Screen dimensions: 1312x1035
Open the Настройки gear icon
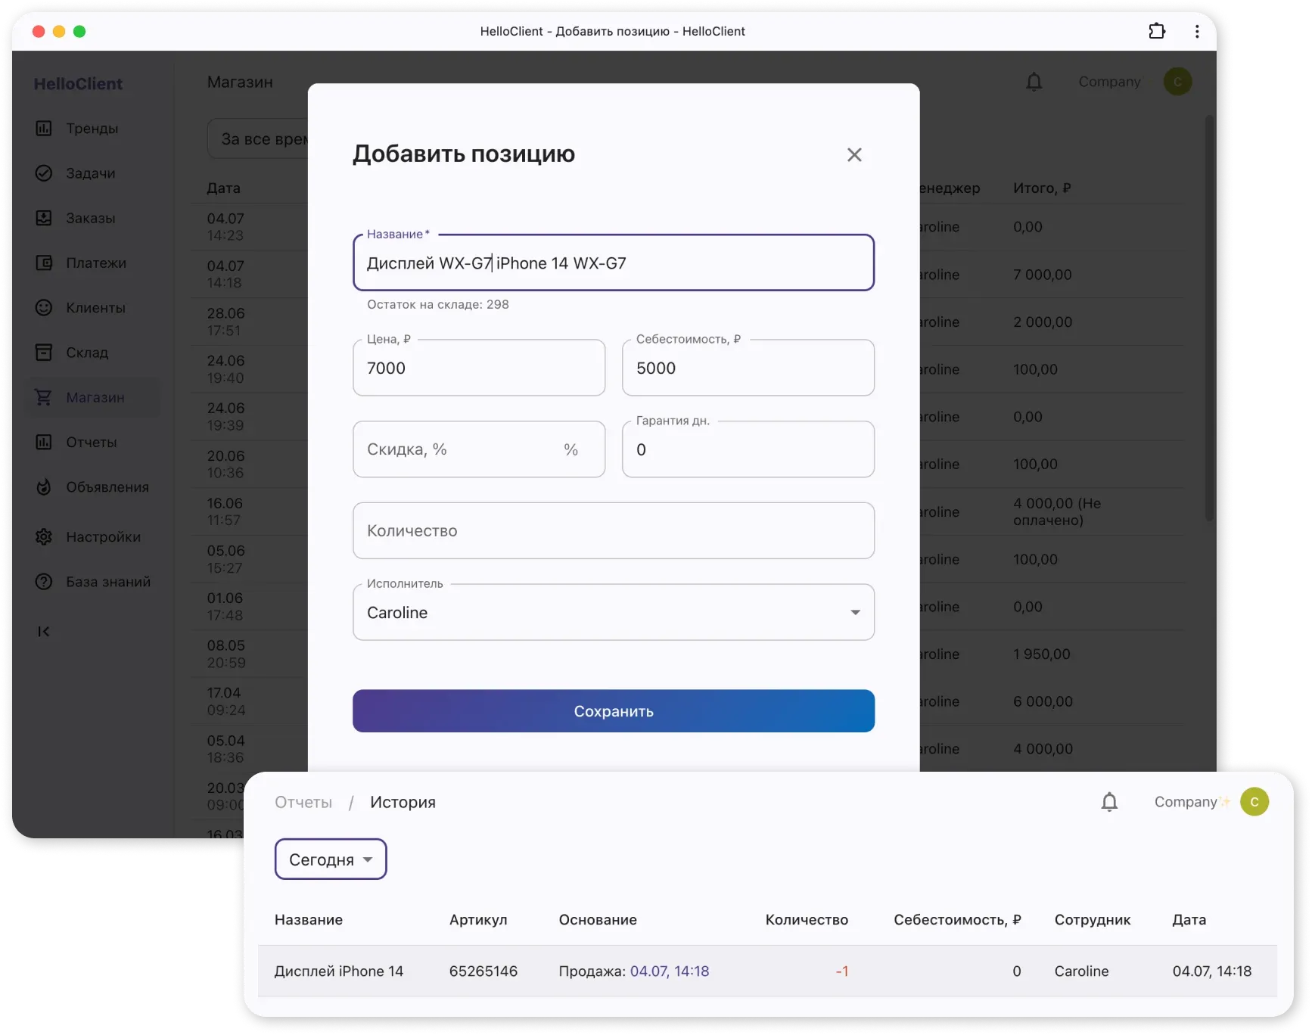point(44,537)
